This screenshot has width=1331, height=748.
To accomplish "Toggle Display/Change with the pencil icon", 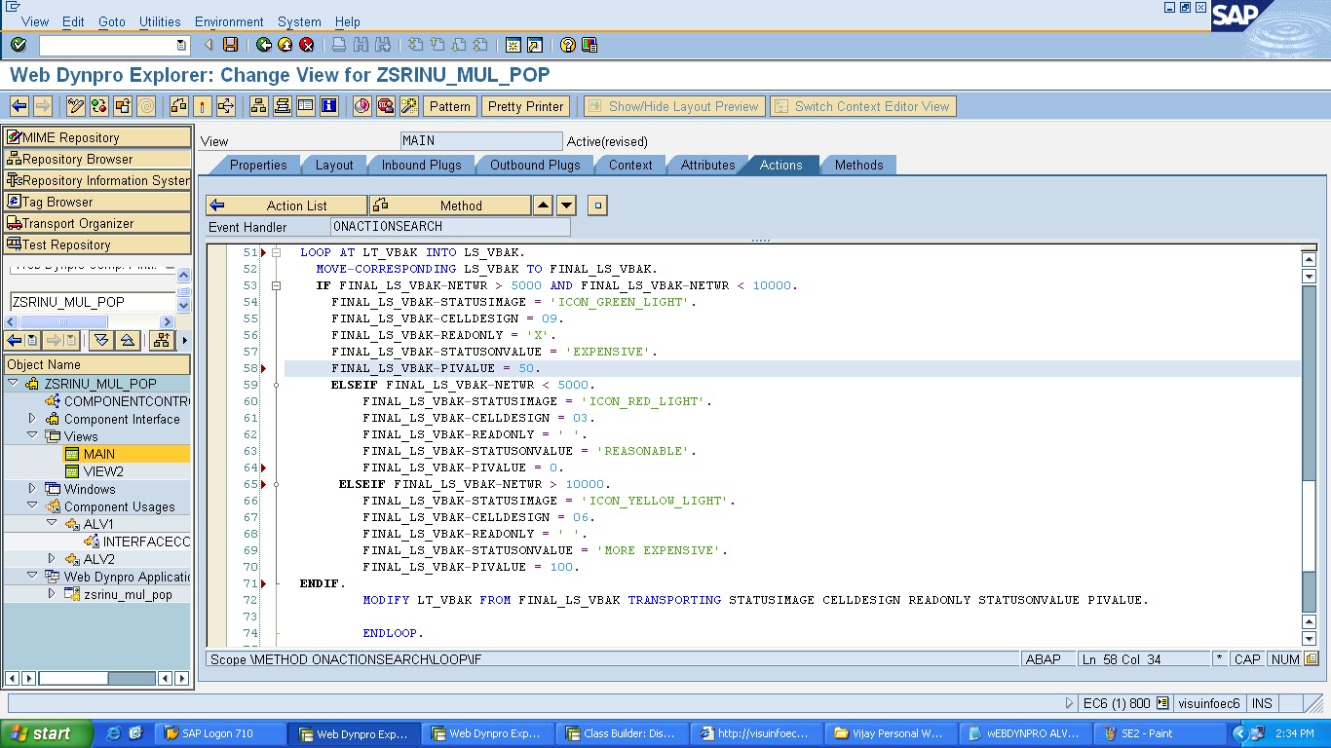I will (76, 106).
